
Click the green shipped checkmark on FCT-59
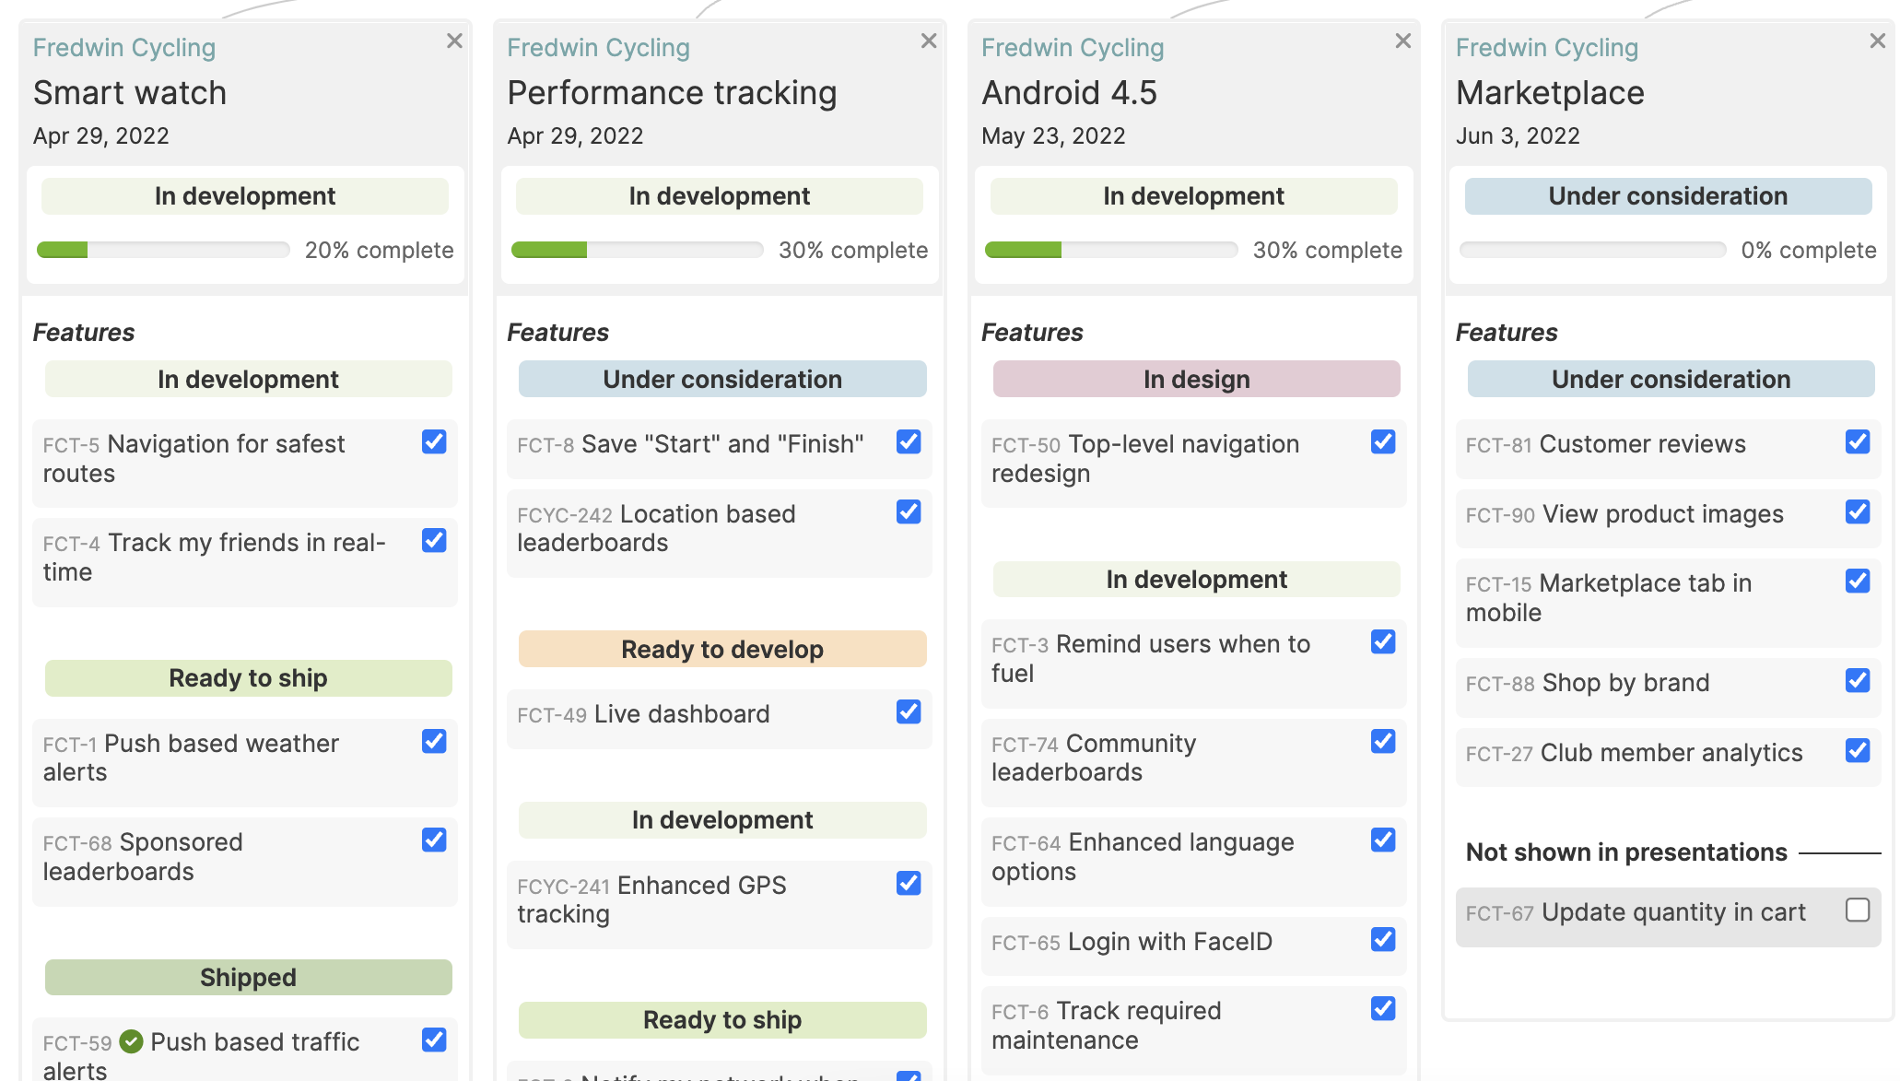pos(132,1041)
